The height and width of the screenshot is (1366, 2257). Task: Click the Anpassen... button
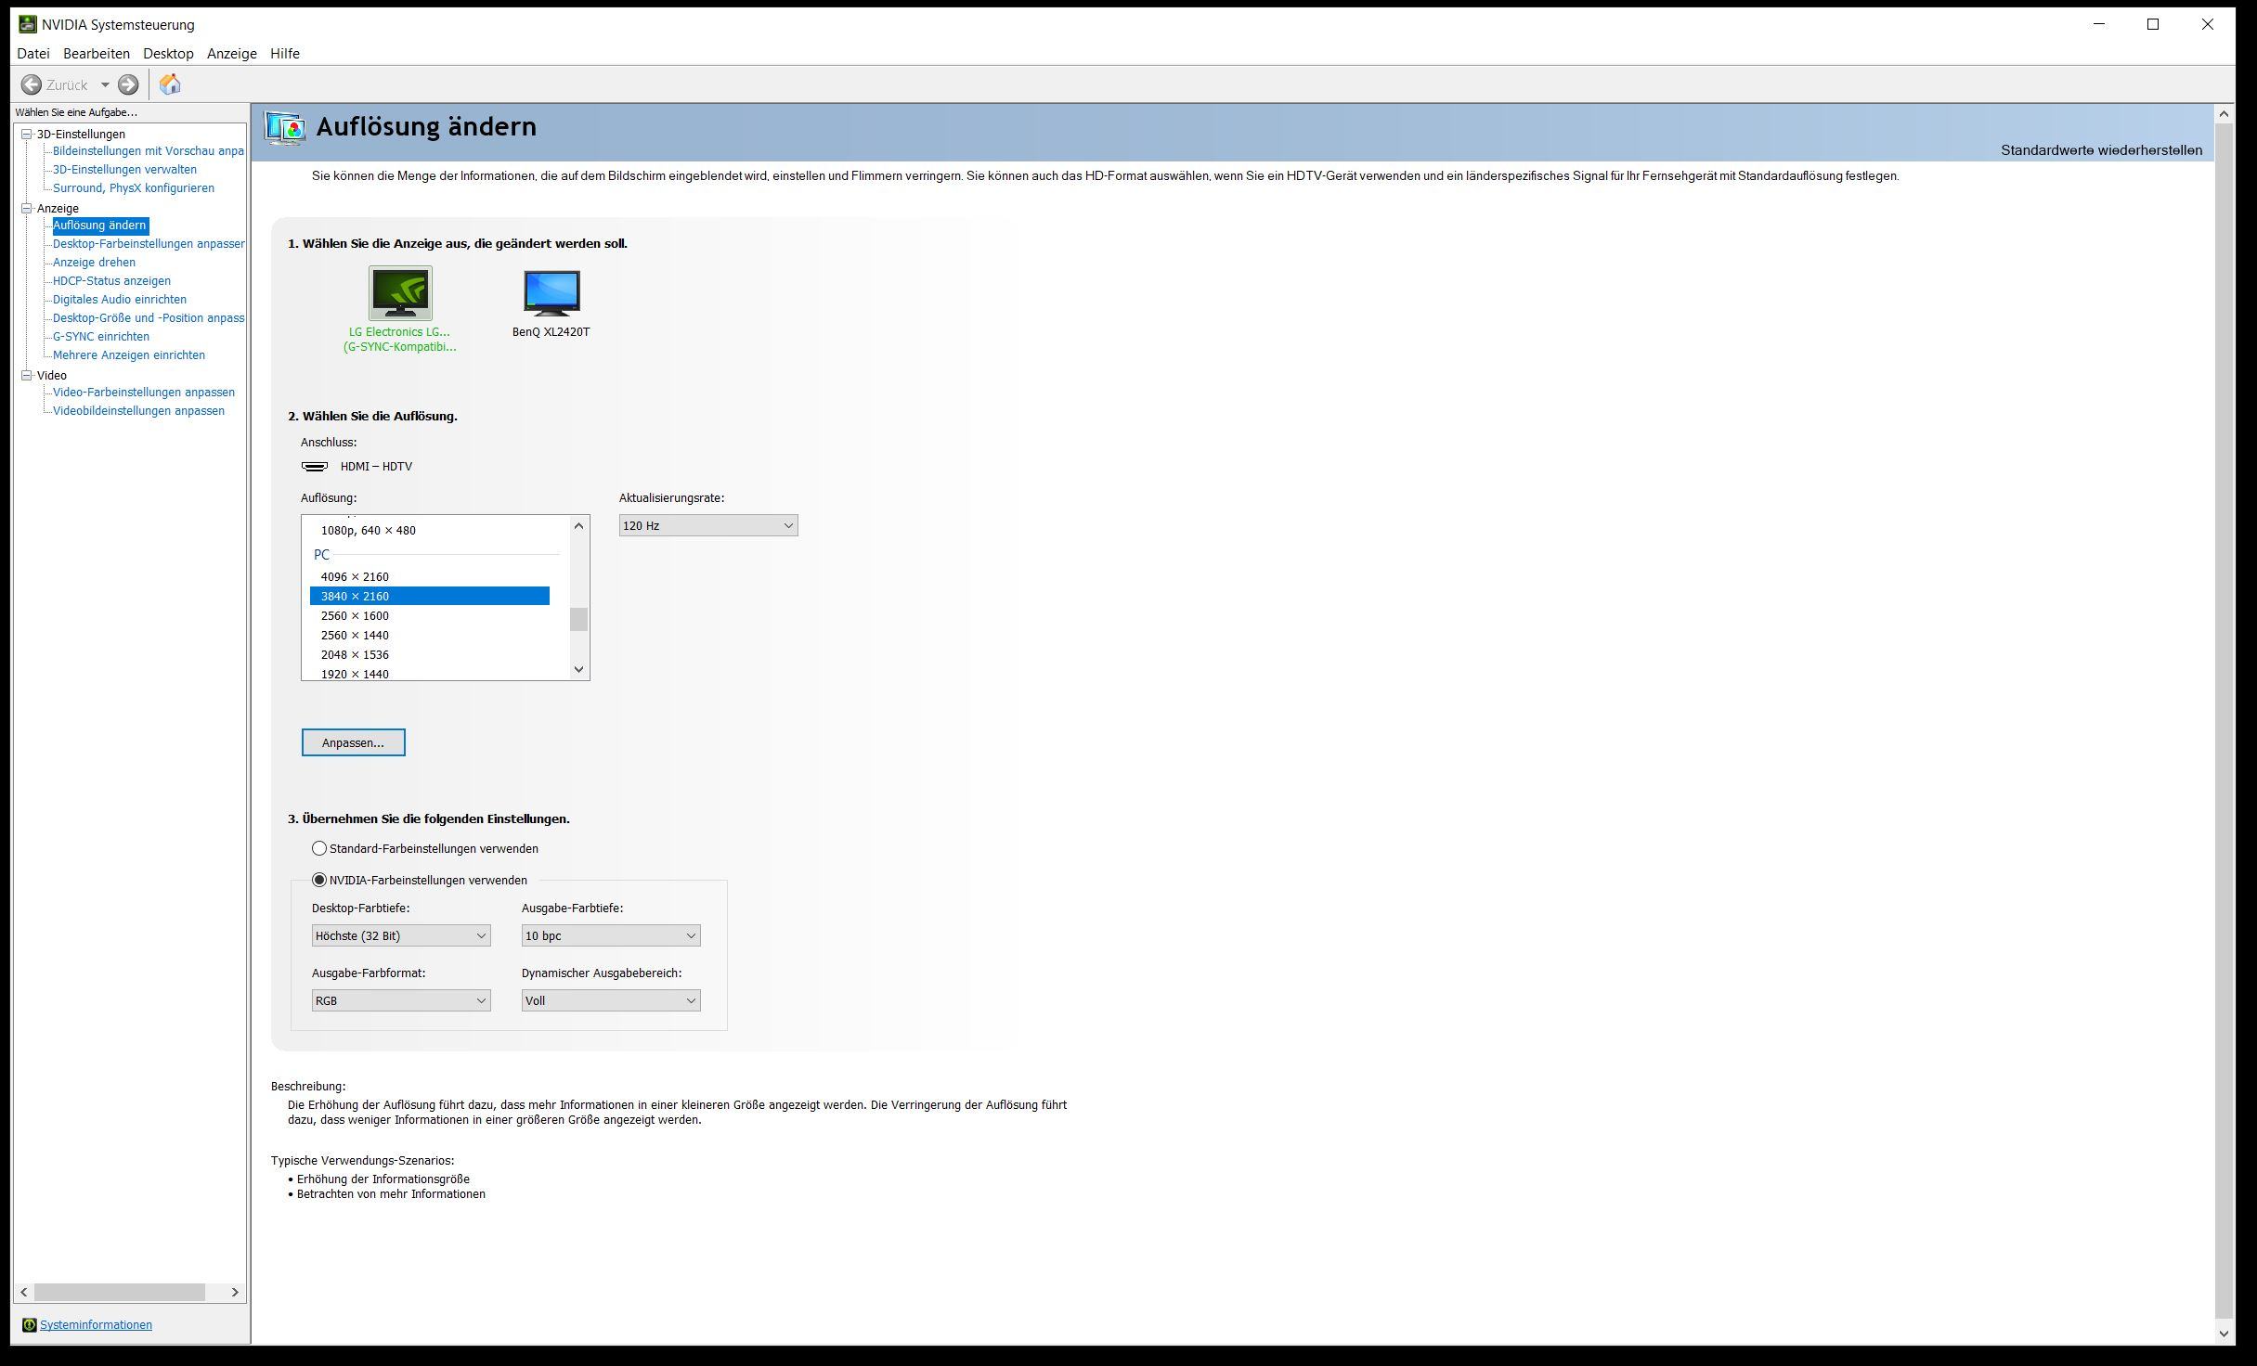click(x=354, y=742)
